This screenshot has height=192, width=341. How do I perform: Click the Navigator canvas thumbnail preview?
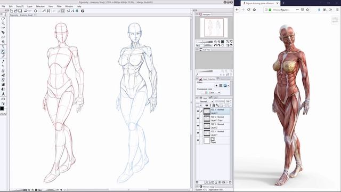pos(214,28)
